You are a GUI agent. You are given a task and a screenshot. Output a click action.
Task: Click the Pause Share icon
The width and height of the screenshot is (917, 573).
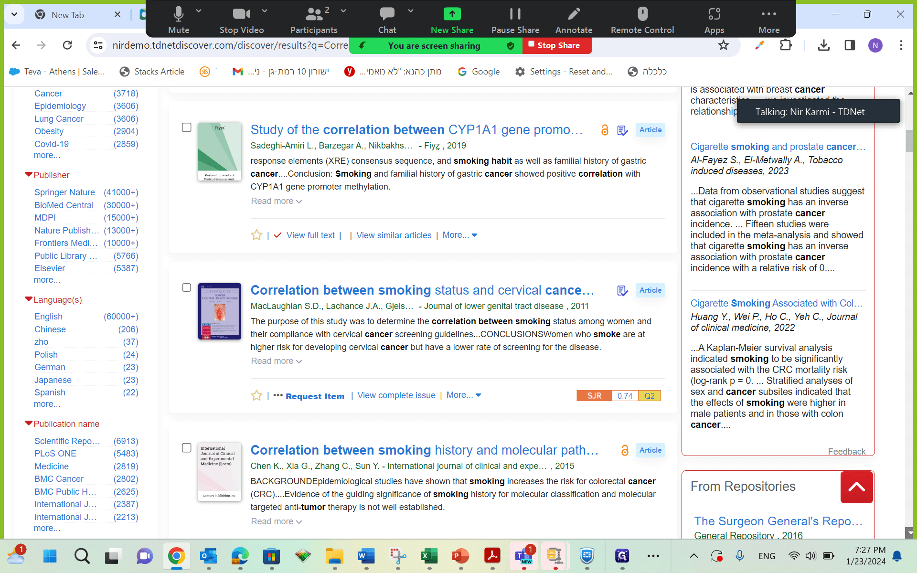pyautogui.click(x=515, y=14)
